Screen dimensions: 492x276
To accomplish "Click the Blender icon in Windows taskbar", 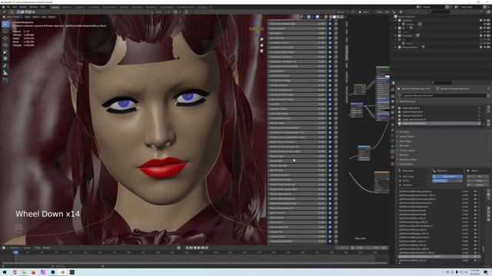I will point(62,272).
